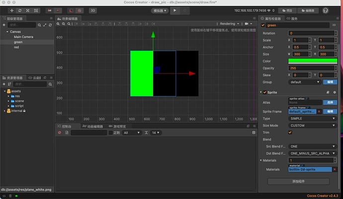The image size is (343, 199).
Task: Expand the scene folder
Action: 8,101
